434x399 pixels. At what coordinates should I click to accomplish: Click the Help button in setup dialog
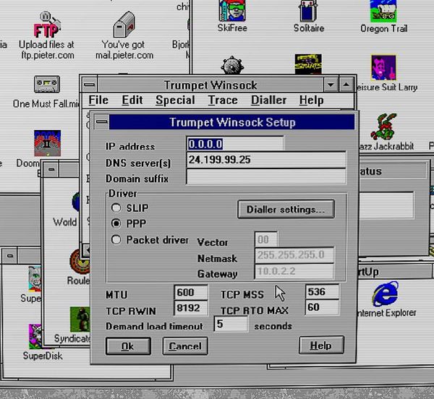coord(321,345)
